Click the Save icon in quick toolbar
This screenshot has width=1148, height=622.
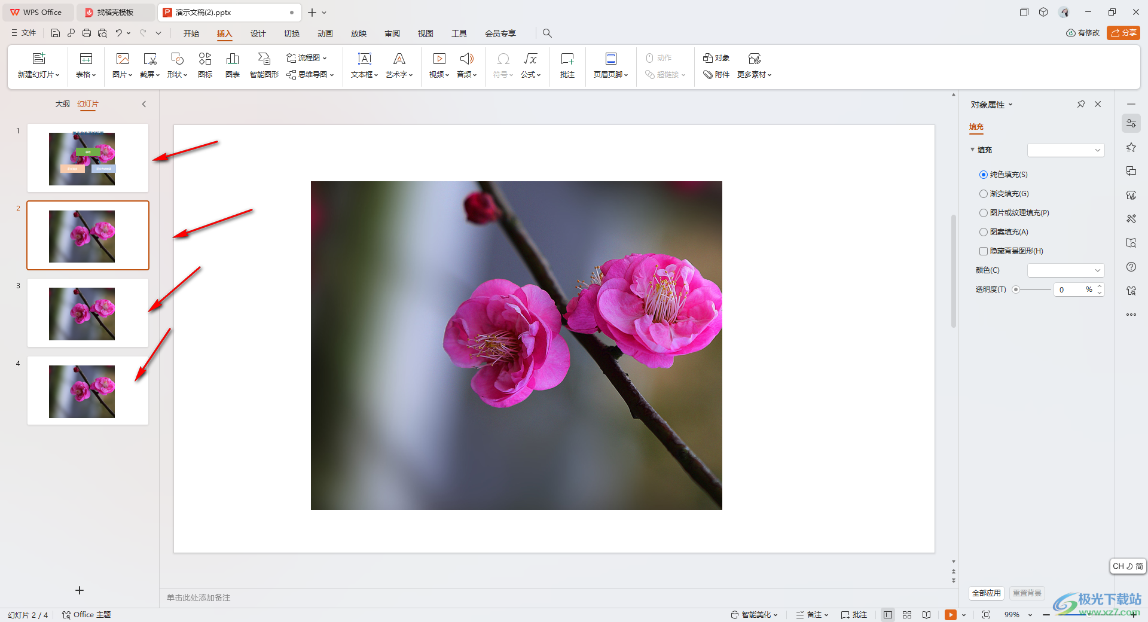(56, 33)
